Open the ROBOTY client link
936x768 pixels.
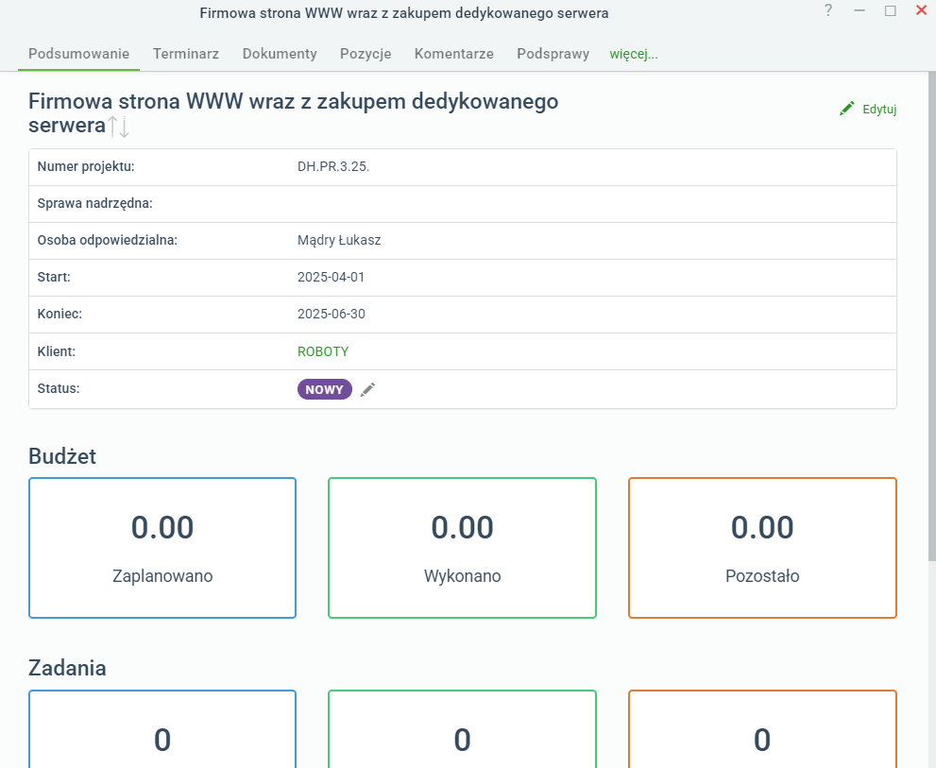coord(323,351)
